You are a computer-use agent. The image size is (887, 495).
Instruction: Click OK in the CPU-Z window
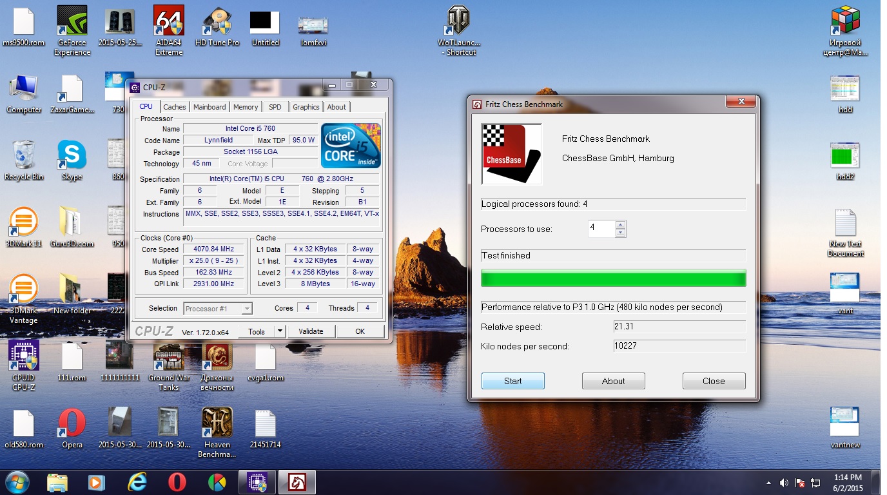360,331
